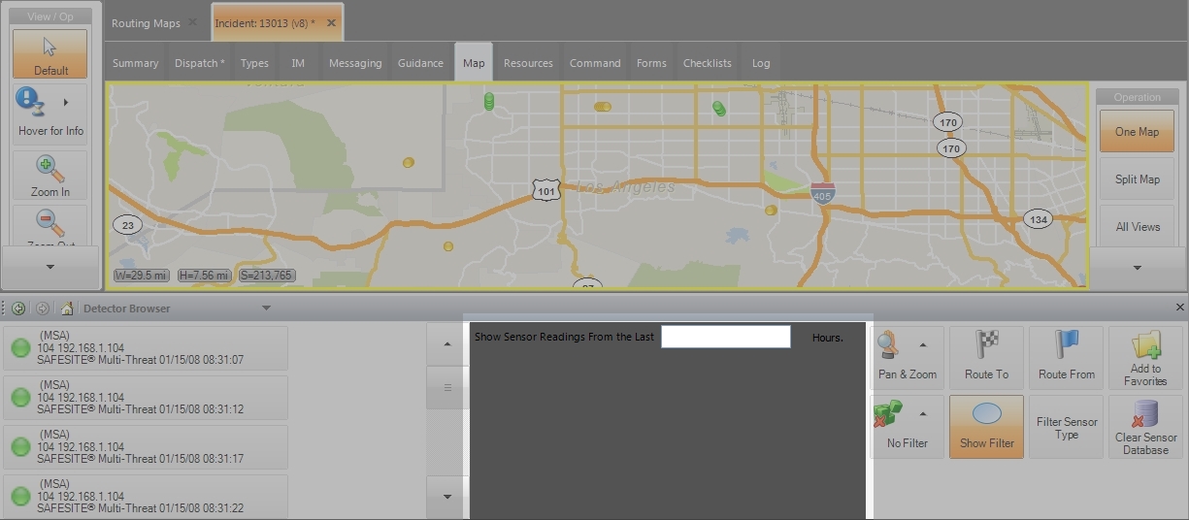Switch to the IM tab
The width and height of the screenshot is (1189, 520).
298,63
